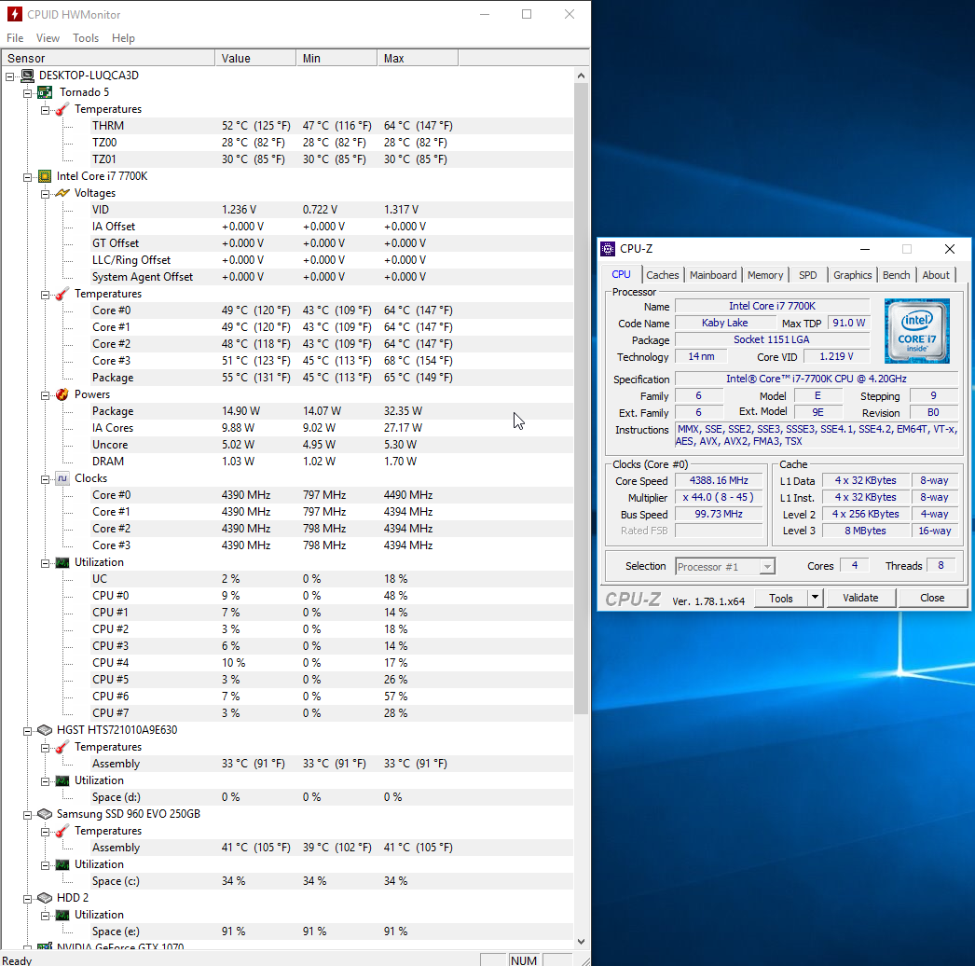Click the Intel Core i7 7700K chip icon
This screenshot has width=975, height=966.
pyautogui.click(x=45, y=176)
